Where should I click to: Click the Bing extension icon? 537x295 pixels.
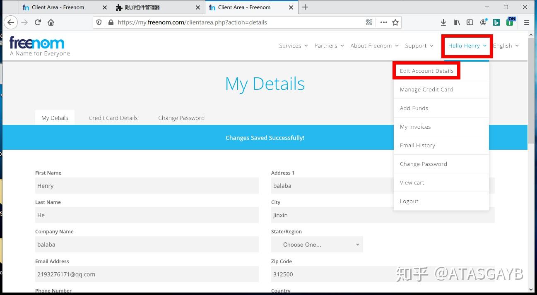(496, 22)
